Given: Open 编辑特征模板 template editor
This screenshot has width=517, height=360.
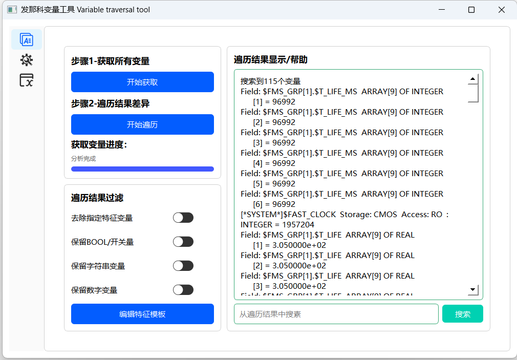Looking at the screenshot, I should pyautogui.click(x=142, y=314).
